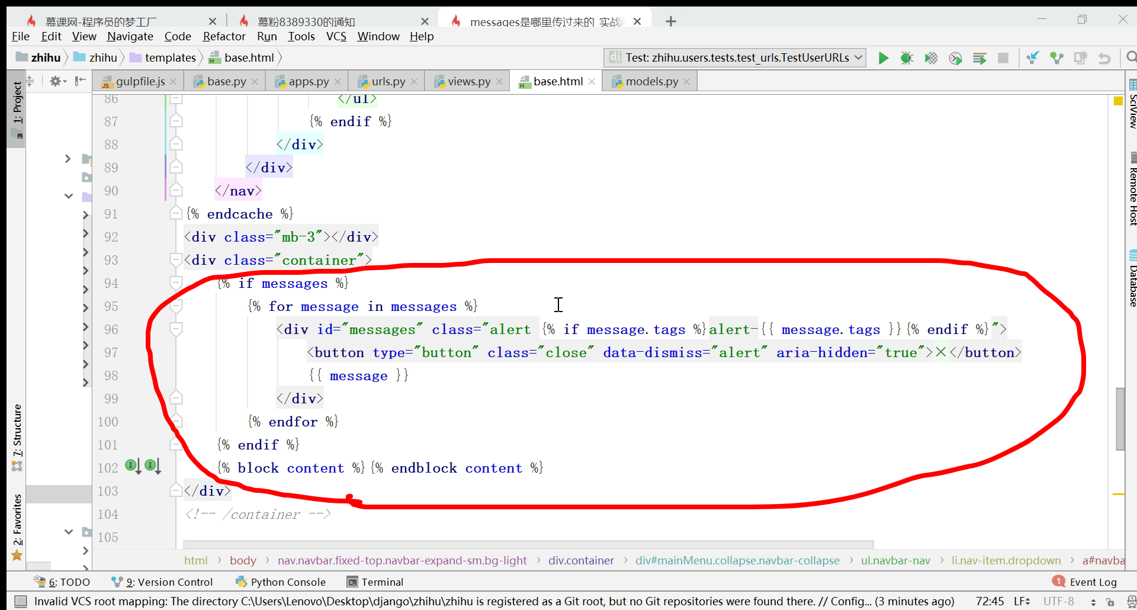Click the VCS commit icon
Viewport: 1137px width, 610px height.
[1056, 58]
